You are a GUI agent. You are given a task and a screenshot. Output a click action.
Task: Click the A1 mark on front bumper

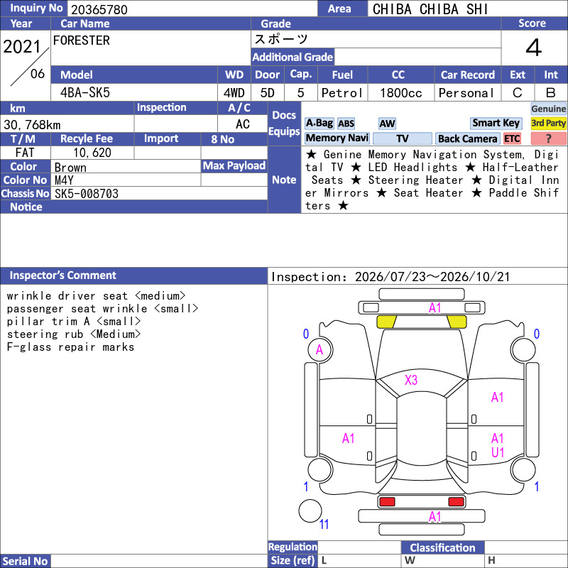pos(435,308)
